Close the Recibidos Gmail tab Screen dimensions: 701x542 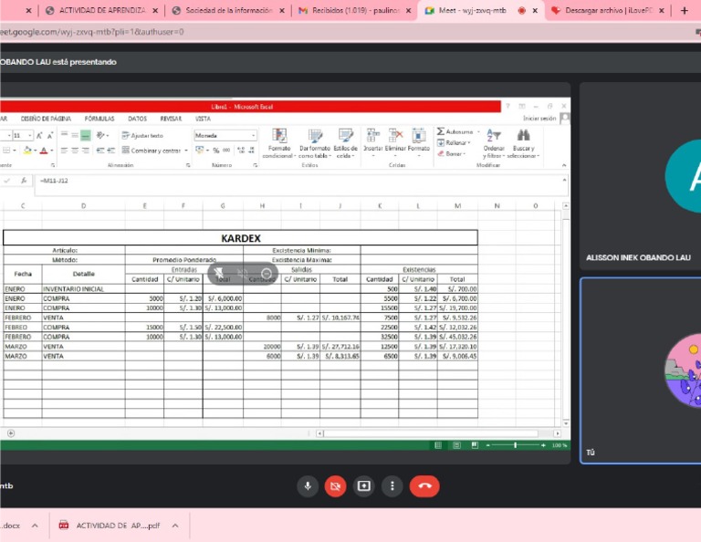408,11
